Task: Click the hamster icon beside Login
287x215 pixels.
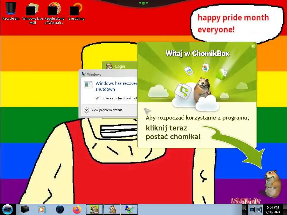Action: 109,66
